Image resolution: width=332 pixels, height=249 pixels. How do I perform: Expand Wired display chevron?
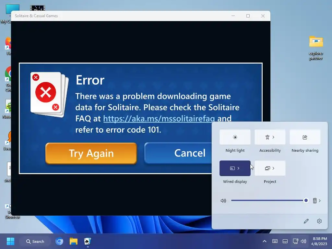(x=238, y=168)
